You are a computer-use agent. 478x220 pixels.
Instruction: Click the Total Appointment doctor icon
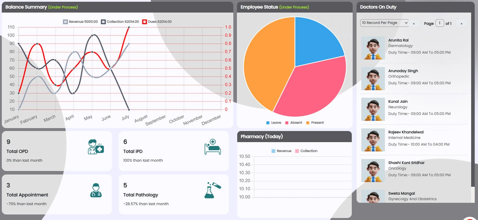[96, 190]
